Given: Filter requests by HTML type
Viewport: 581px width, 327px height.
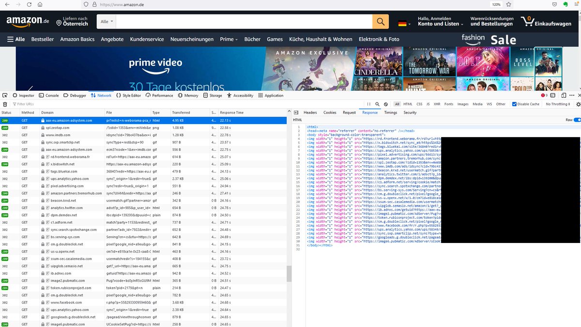Looking at the screenshot, I should point(408,104).
